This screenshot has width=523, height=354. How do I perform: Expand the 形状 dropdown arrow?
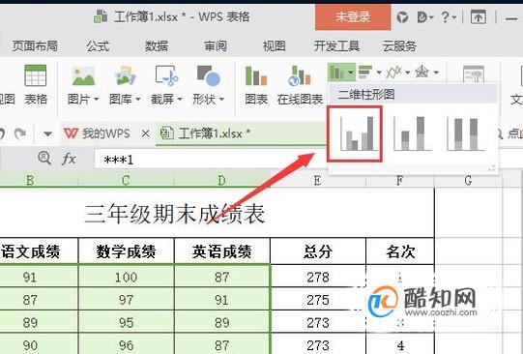[221, 99]
